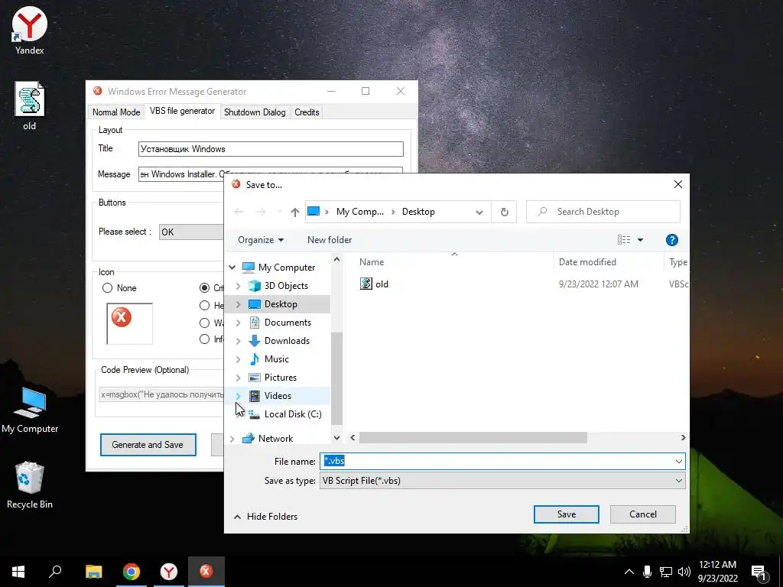Select Music in folder tree

click(277, 359)
